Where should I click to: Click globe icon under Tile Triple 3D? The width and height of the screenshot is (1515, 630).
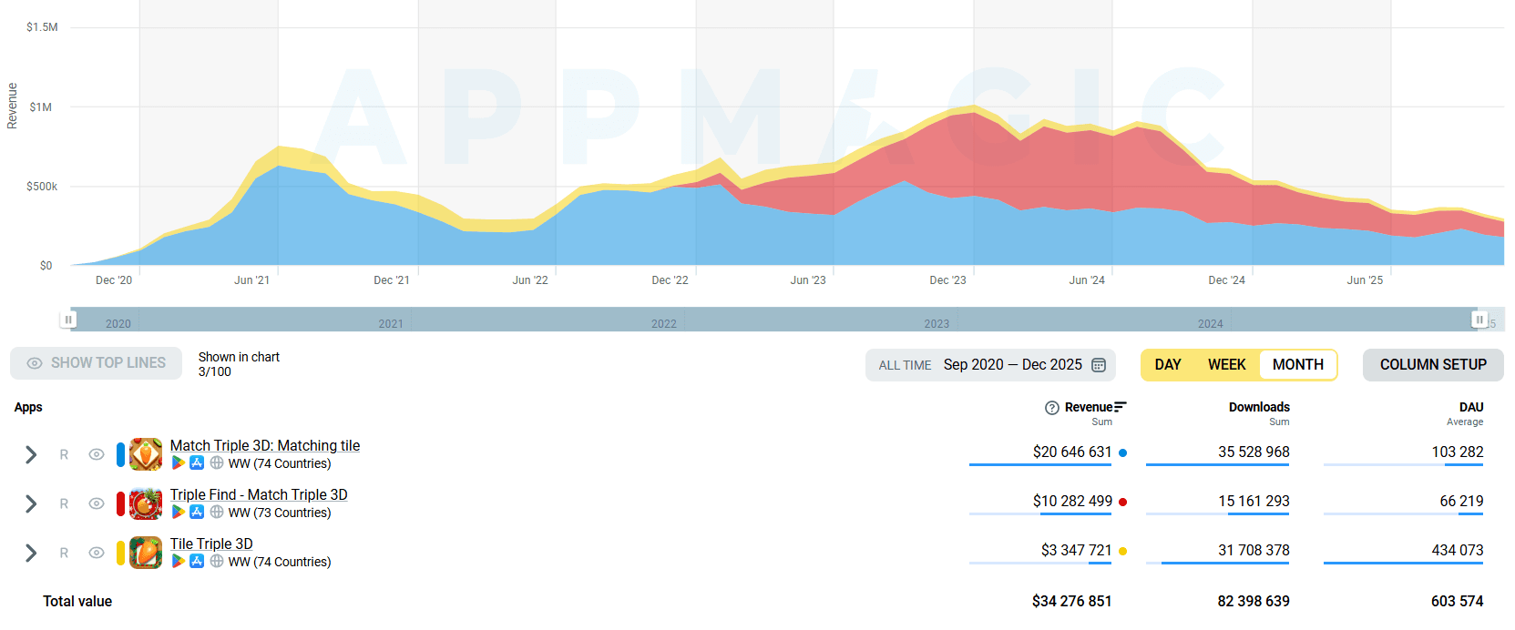(x=217, y=562)
